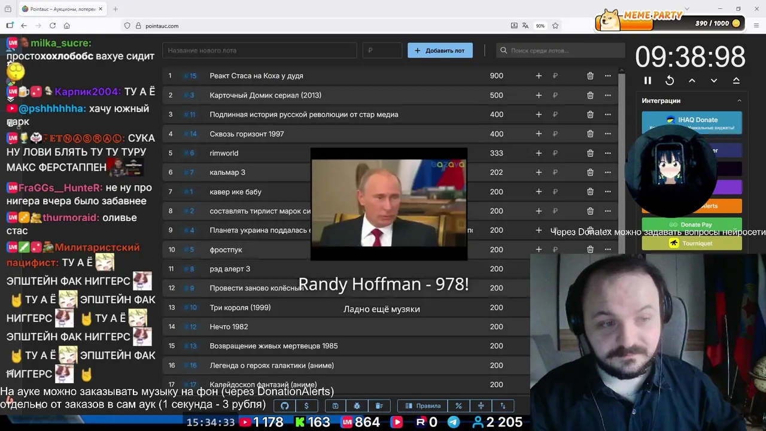
Task: Open a new browser tab
Action: [115, 9]
